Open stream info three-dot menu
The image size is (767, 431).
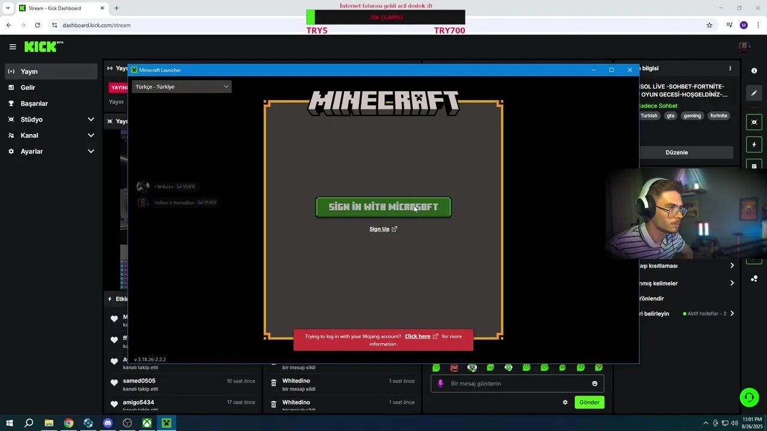click(x=730, y=68)
